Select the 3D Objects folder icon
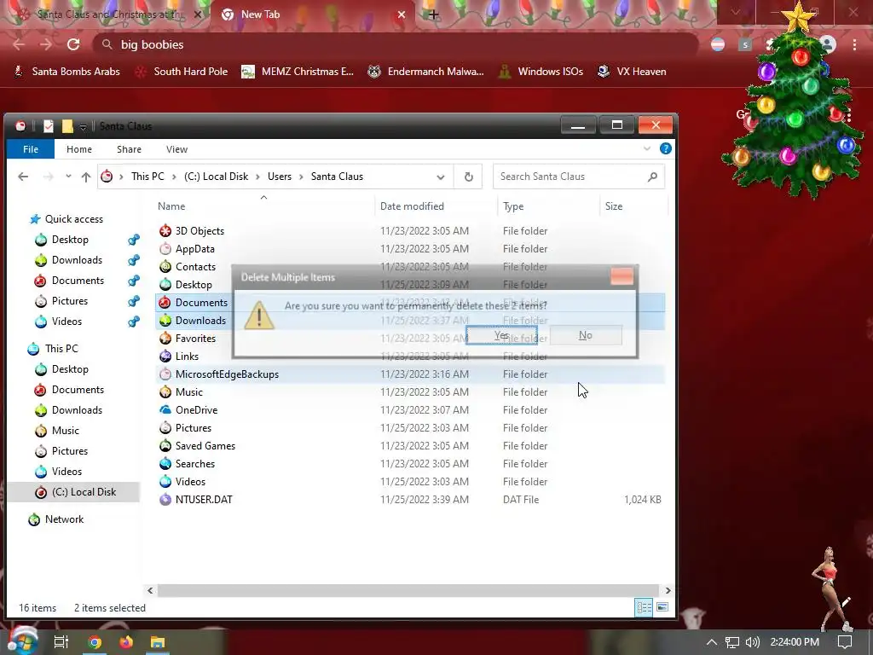The image size is (873, 655). 165,231
